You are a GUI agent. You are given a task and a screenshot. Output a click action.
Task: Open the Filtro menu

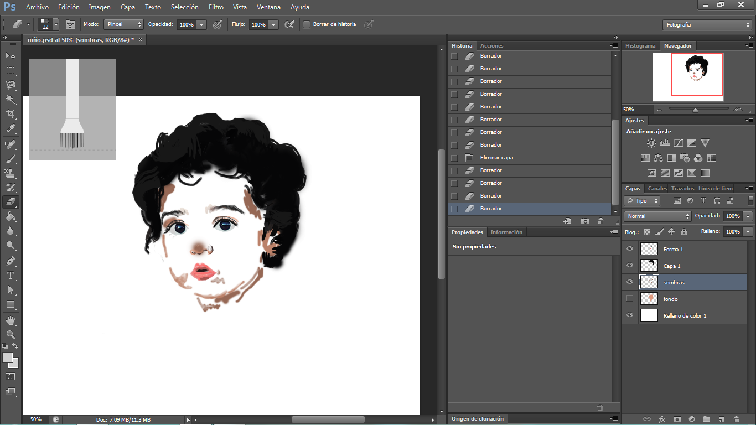(216, 7)
